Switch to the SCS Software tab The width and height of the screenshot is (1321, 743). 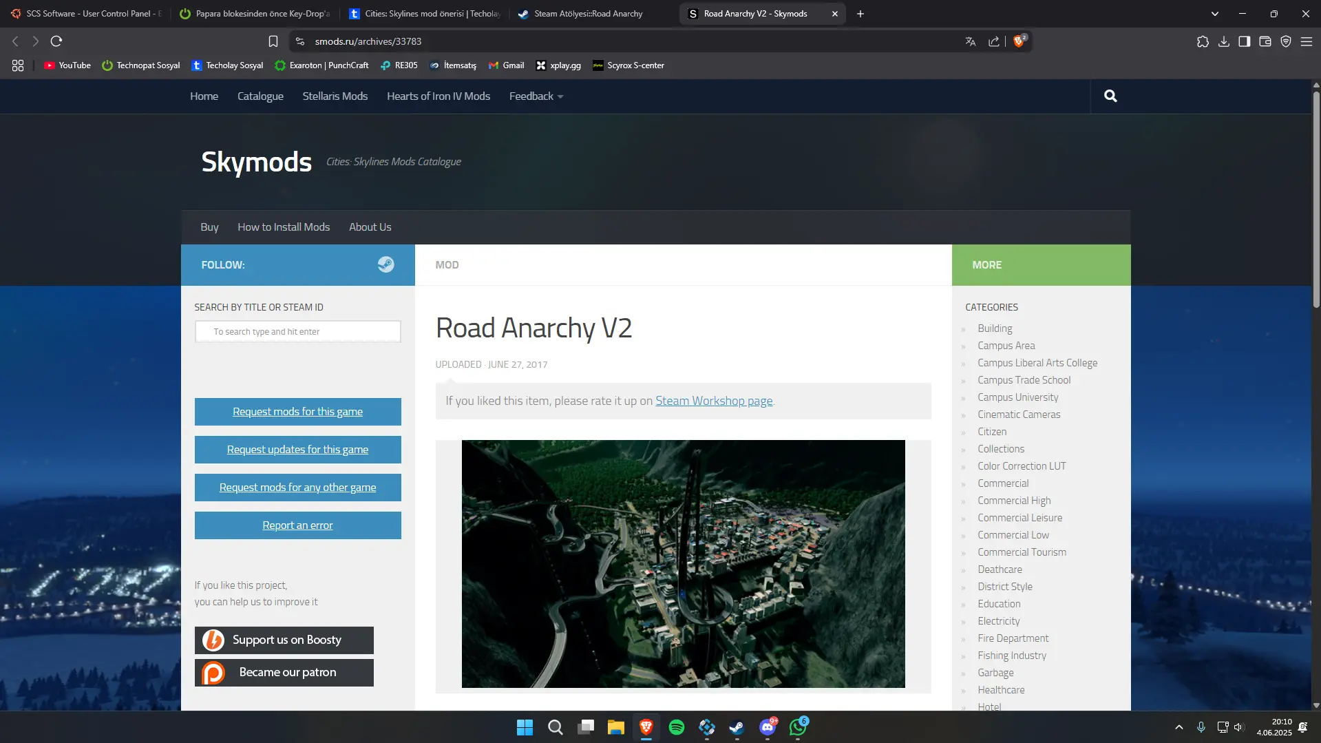click(x=86, y=14)
